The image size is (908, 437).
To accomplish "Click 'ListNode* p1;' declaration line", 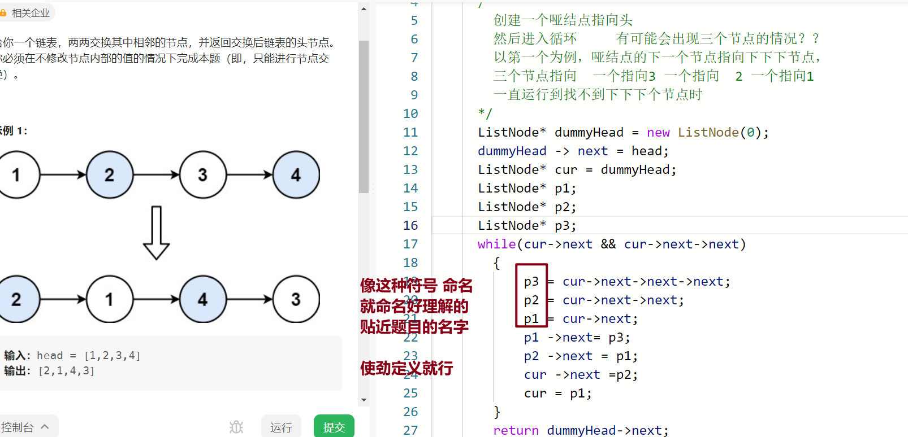I will tap(527, 188).
